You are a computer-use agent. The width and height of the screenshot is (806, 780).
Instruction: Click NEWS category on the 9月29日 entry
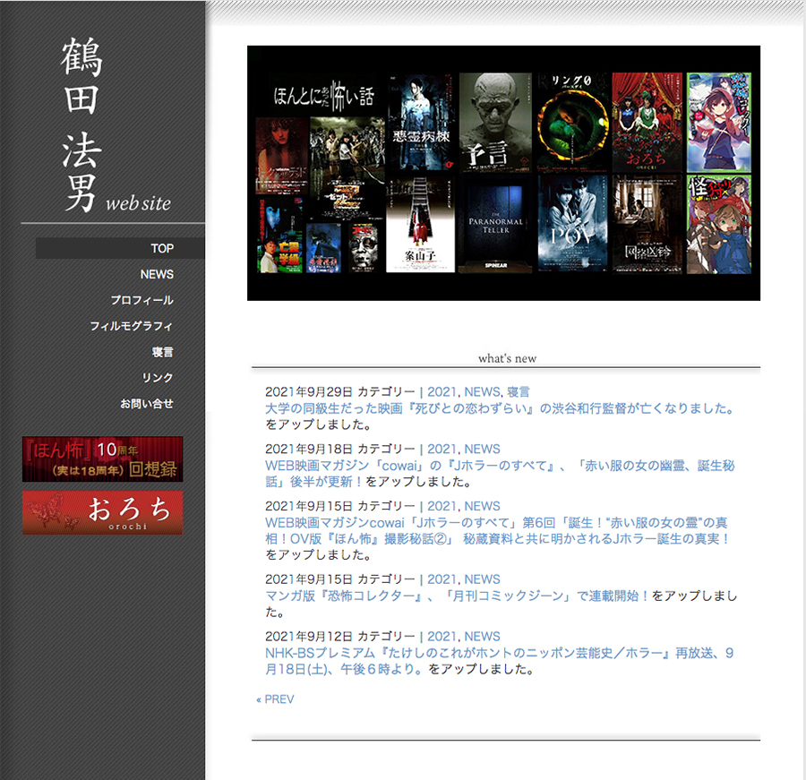pos(482,392)
